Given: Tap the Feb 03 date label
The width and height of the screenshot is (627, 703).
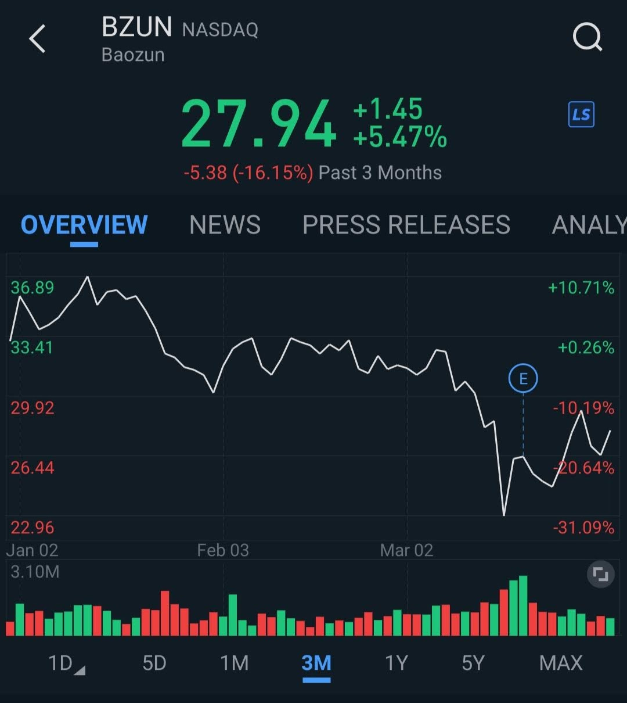Looking at the screenshot, I should tap(223, 550).
